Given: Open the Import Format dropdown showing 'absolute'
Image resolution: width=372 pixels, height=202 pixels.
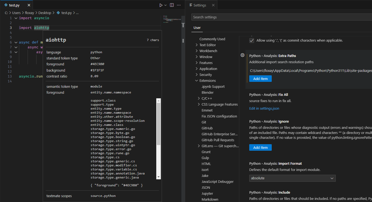Looking at the screenshot, I should pos(292,178).
